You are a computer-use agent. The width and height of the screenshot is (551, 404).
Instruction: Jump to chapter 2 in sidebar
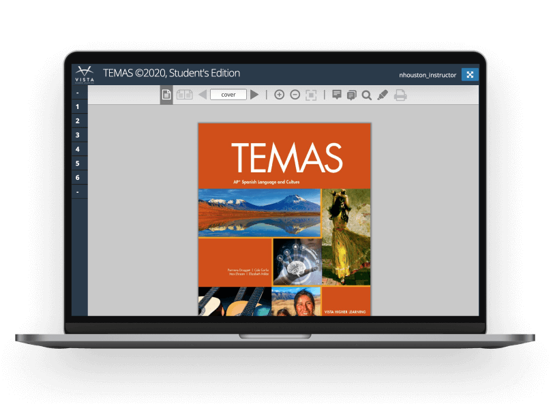(x=78, y=121)
